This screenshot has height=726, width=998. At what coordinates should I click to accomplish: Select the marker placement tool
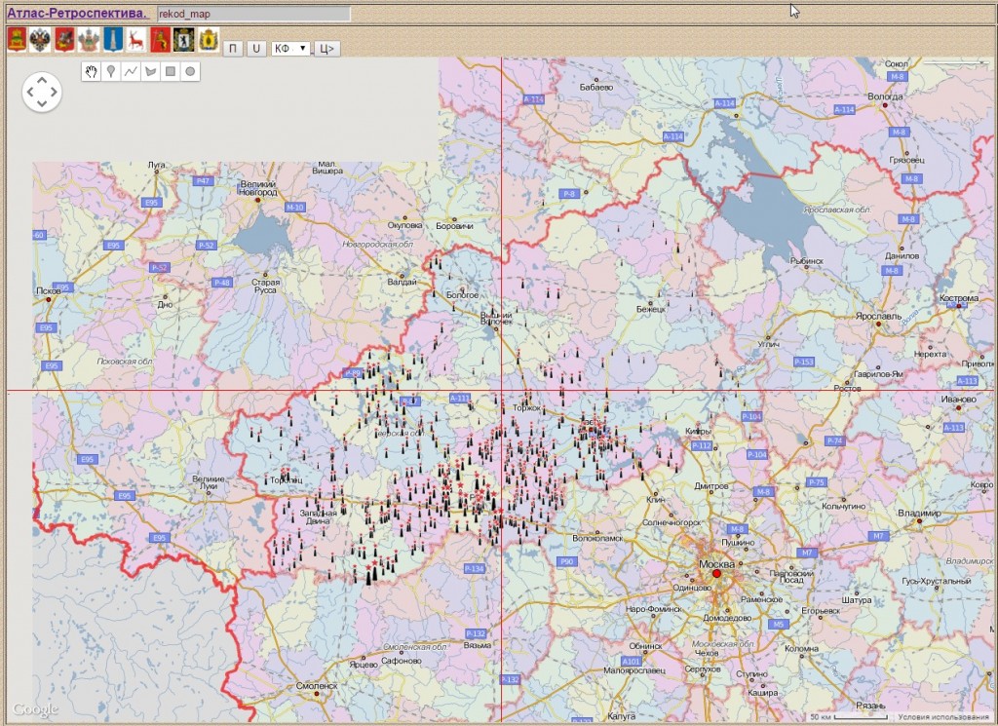(111, 71)
